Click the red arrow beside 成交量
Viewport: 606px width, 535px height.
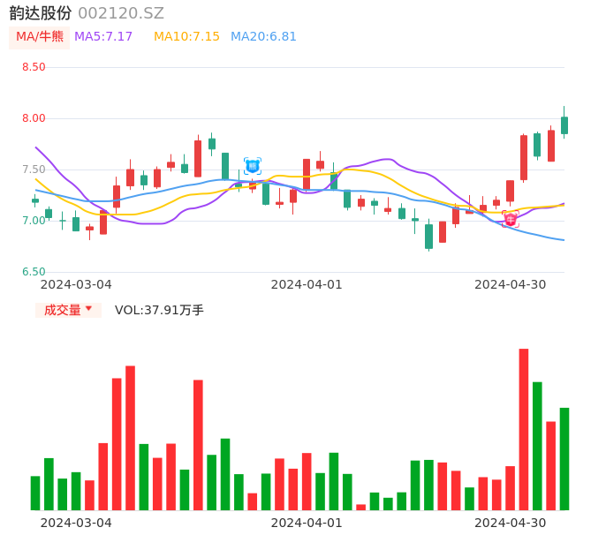tap(88, 309)
